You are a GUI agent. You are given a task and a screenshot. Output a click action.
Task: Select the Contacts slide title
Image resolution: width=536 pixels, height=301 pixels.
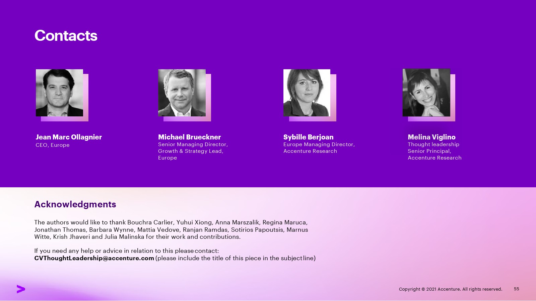coord(66,36)
